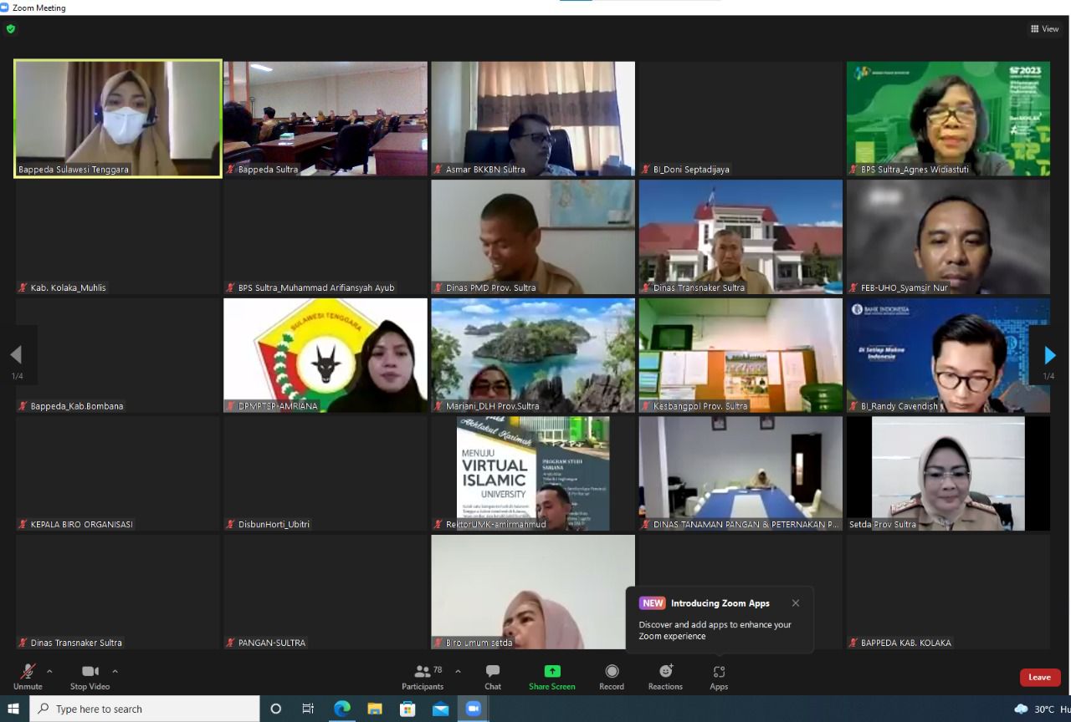Open the Windows Start menu
This screenshot has width=1071, height=722.
coord(13,709)
